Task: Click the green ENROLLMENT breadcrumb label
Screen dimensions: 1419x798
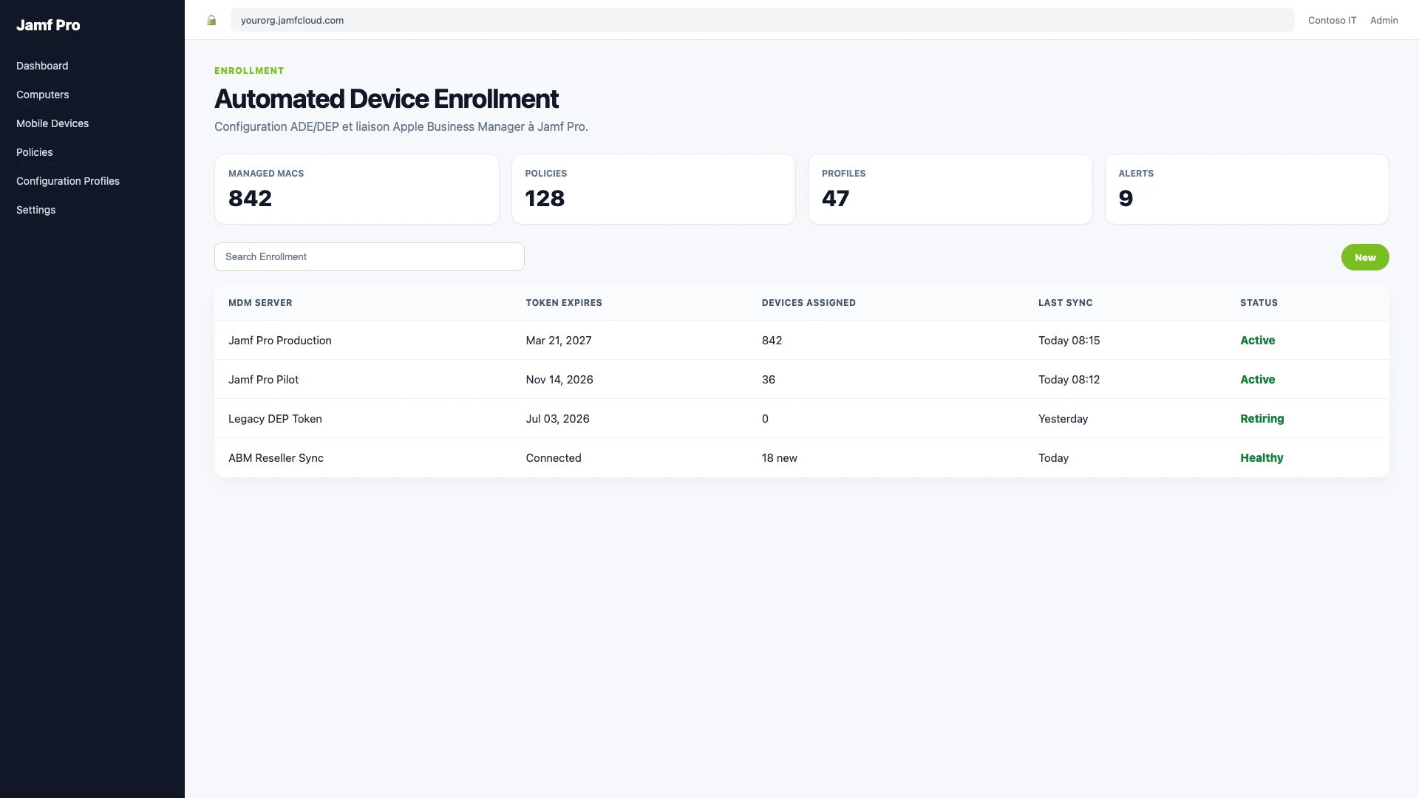Action: (249, 71)
